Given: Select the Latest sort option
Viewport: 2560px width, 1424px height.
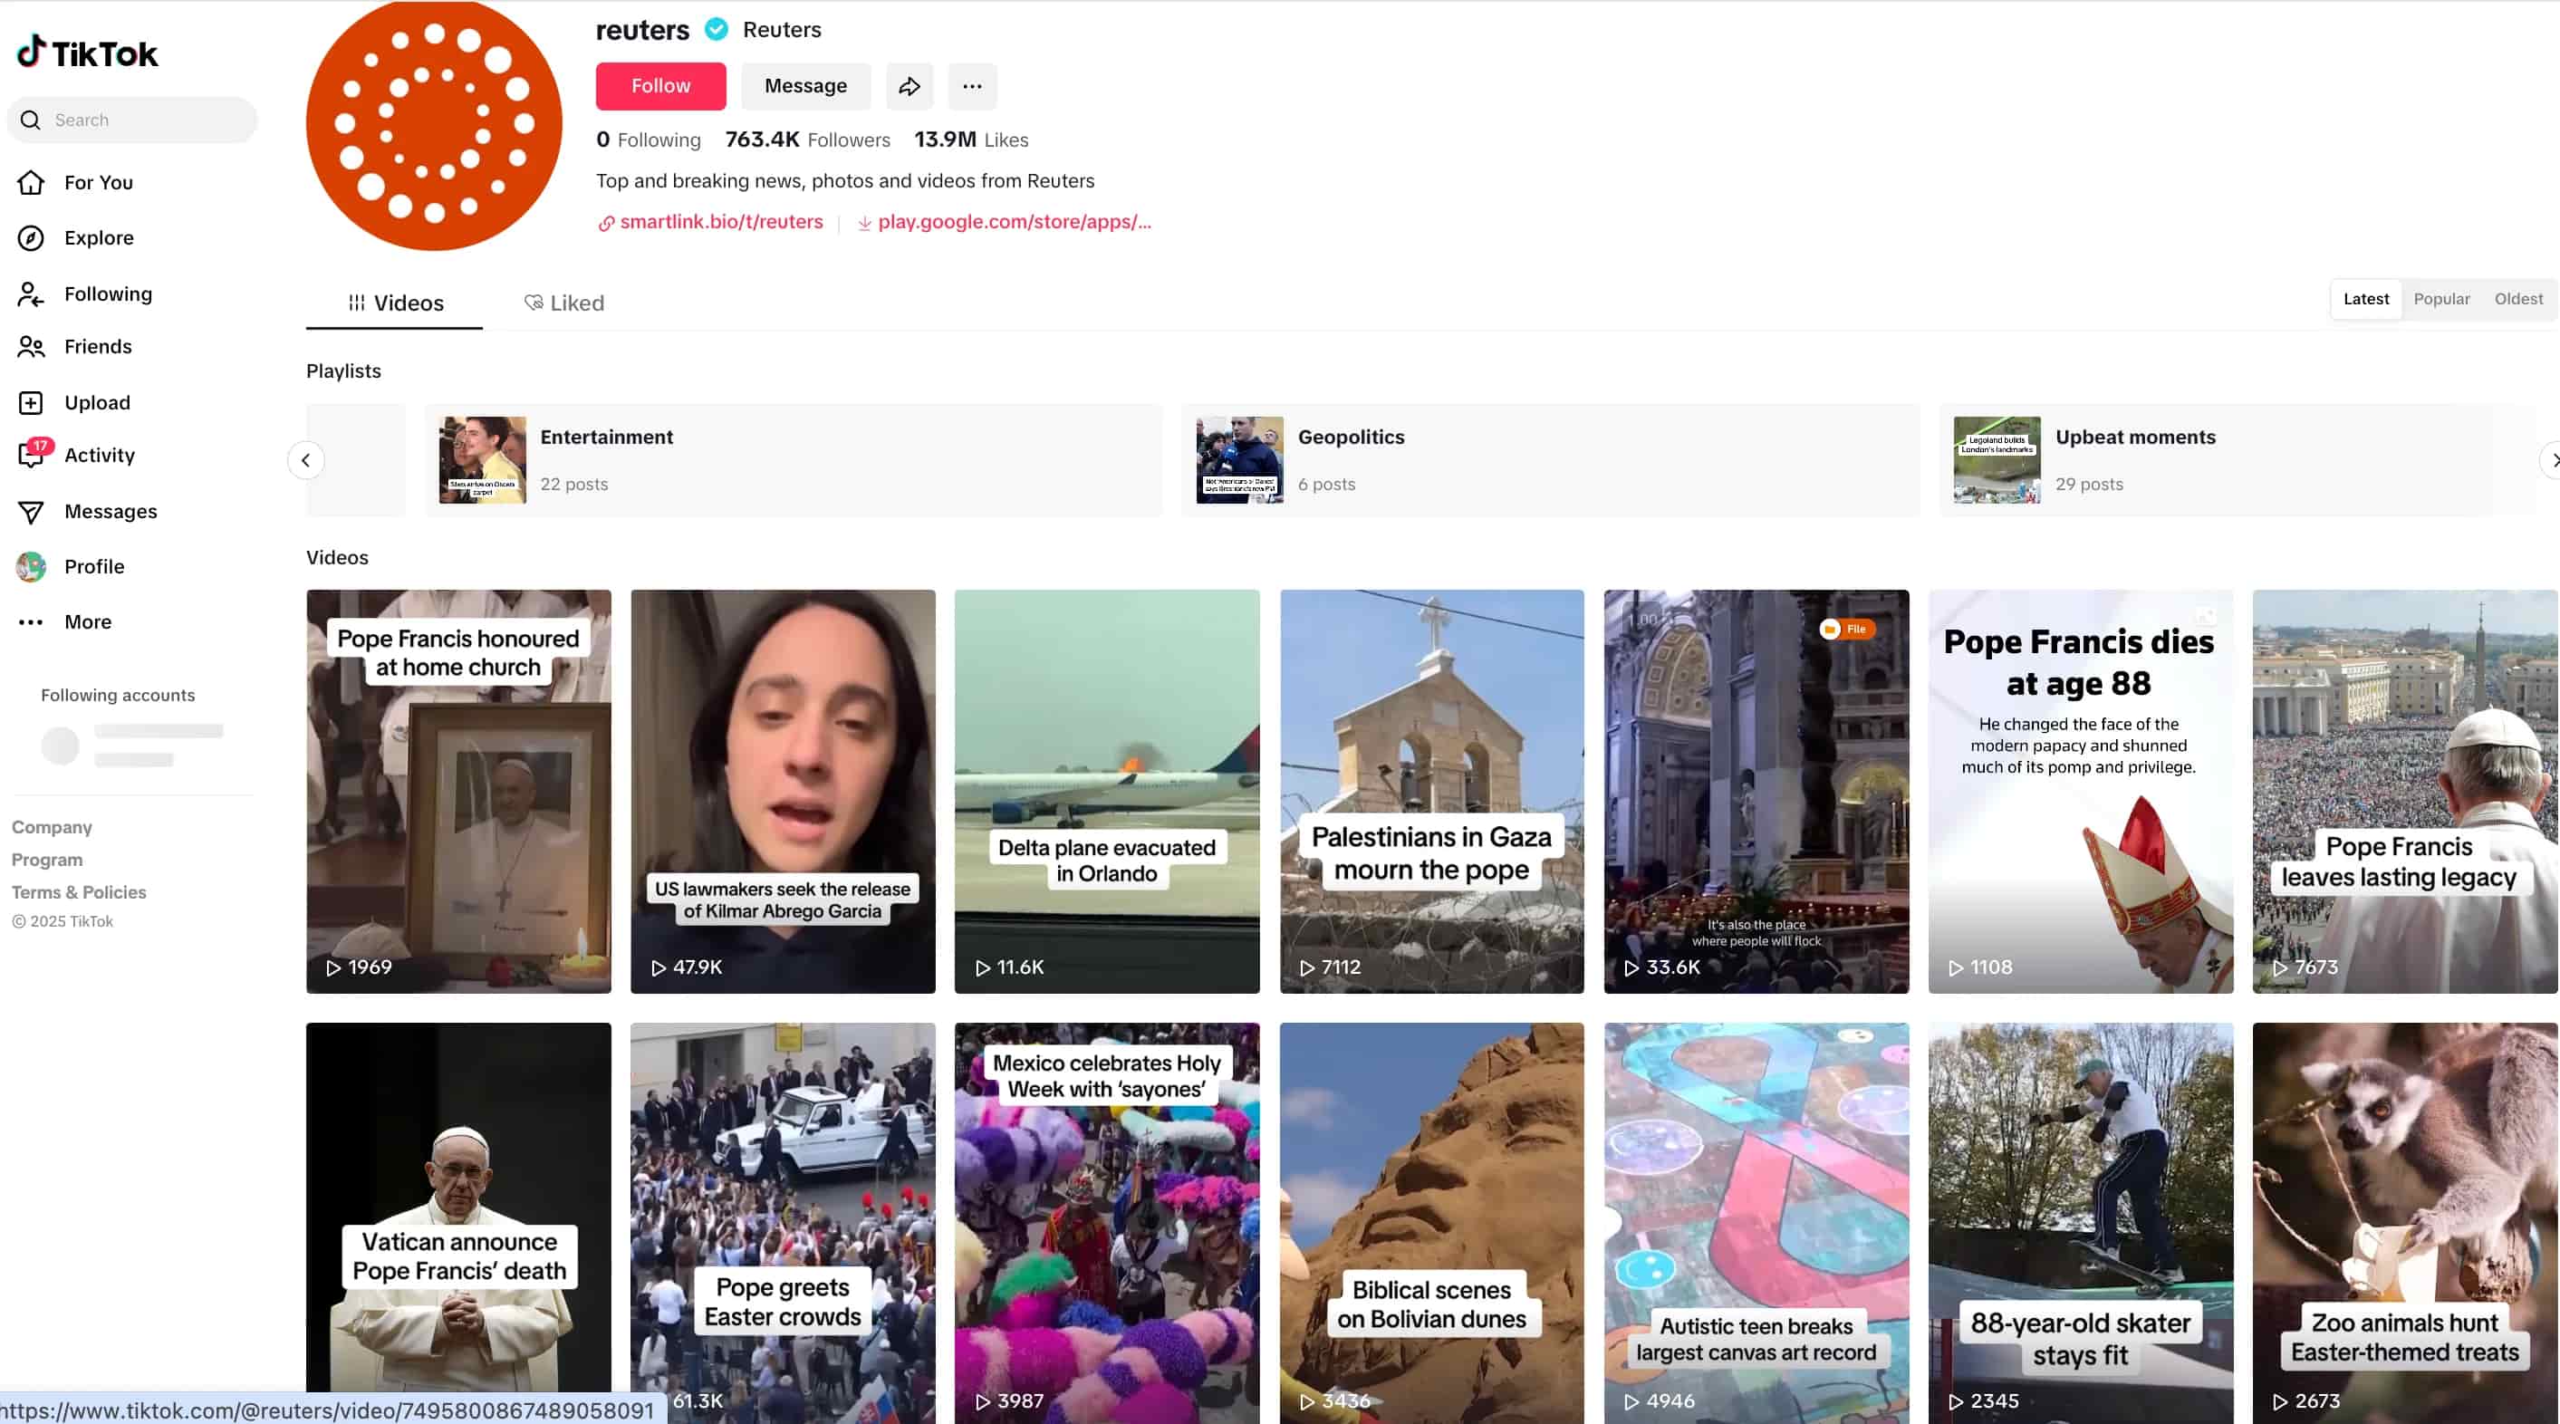Looking at the screenshot, I should pyautogui.click(x=2365, y=299).
